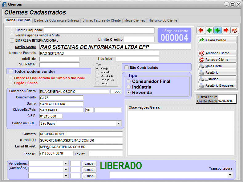Toggle the Cliente Bloqueado checkbox

tap(12, 30)
